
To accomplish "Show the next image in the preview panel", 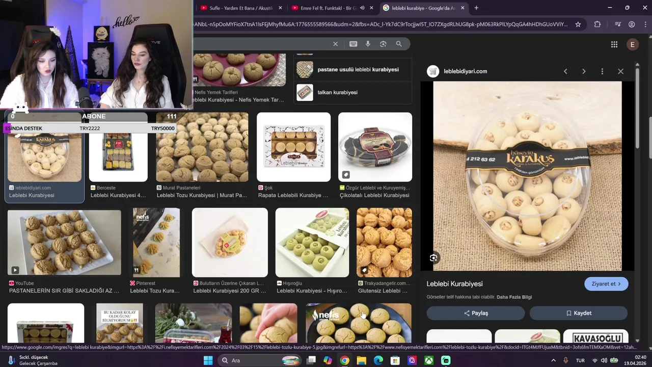I will click(584, 71).
